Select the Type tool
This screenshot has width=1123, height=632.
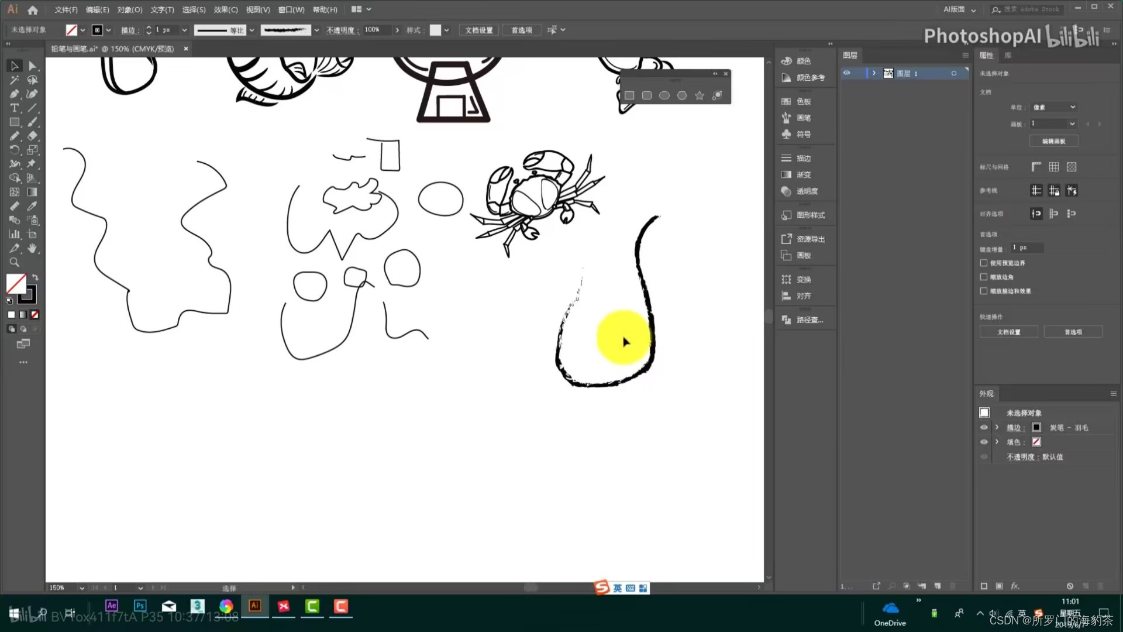click(x=15, y=108)
